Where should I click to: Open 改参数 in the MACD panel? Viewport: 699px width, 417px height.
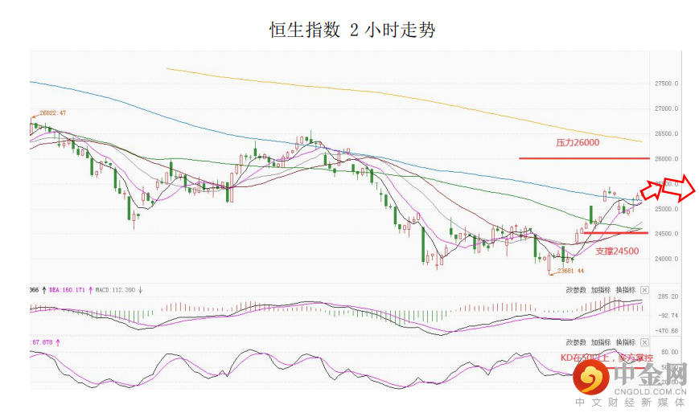[576, 289]
